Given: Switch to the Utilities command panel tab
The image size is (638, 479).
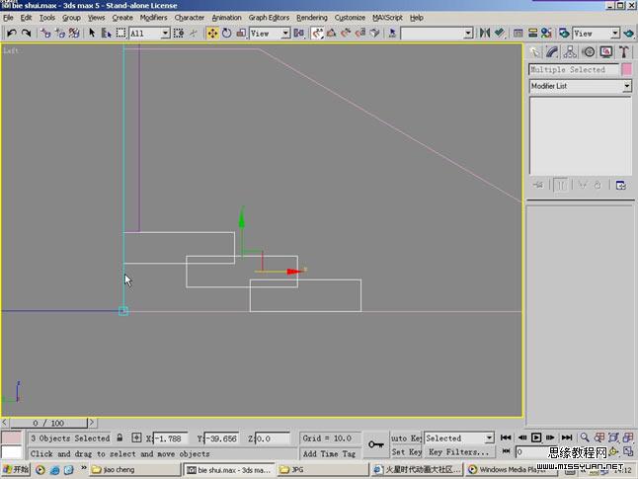Looking at the screenshot, I should coord(624,51).
